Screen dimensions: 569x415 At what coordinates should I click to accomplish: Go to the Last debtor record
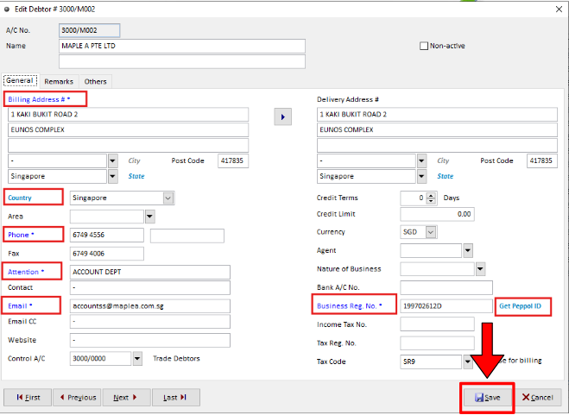click(175, 398)
